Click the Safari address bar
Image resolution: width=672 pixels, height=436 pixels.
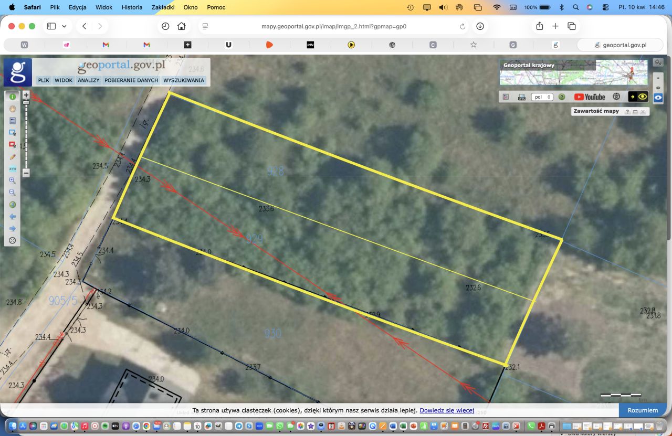click(x=334, y=26)
